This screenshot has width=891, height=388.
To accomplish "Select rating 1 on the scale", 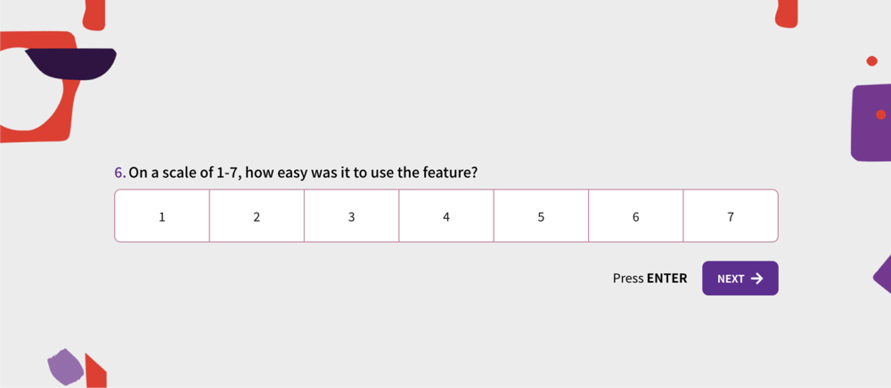I will [x=161, y=216].
